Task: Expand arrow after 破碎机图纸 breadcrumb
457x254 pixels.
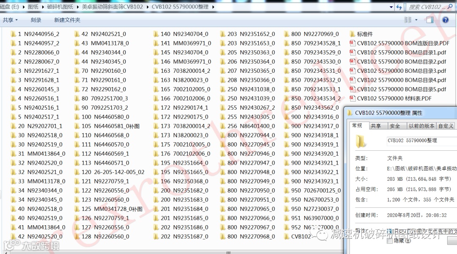Action: [x=78, y=7]
